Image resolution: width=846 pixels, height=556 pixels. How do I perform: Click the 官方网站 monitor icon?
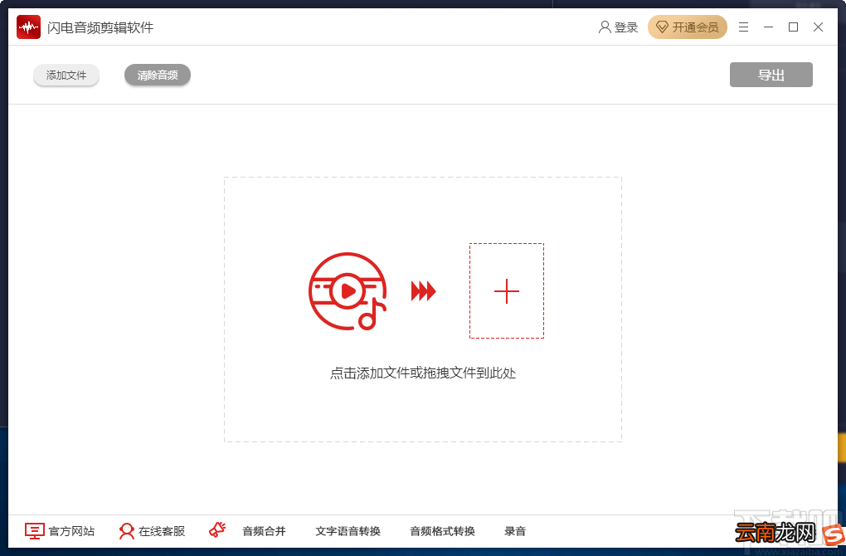pyautogui.click(x=35, y=531)
